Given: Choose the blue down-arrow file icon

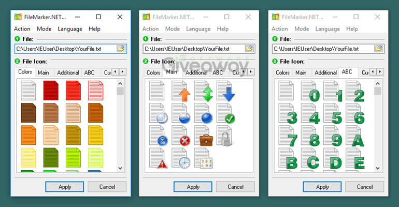Looking at the screenshot, I should (x=226, y=91).
